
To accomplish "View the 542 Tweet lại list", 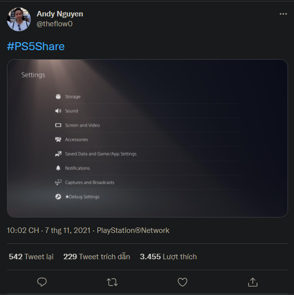I will click(x=31, y=257).
